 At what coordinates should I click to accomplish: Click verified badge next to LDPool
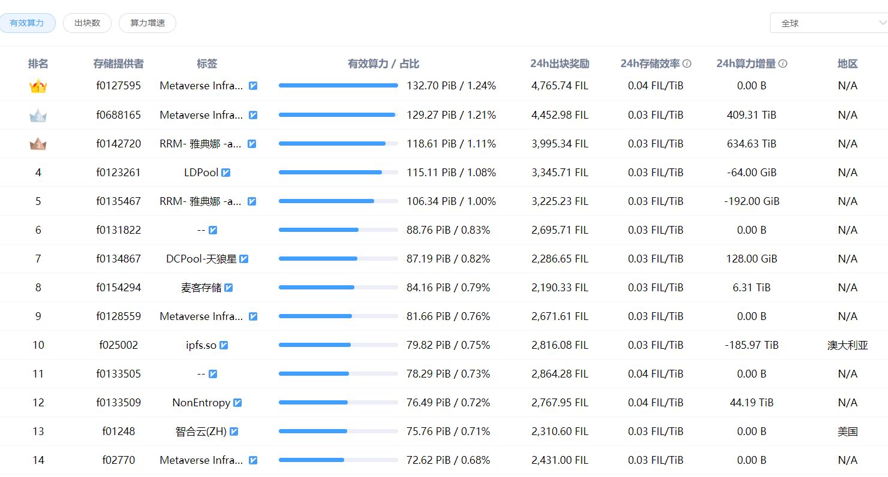[226, 173]
